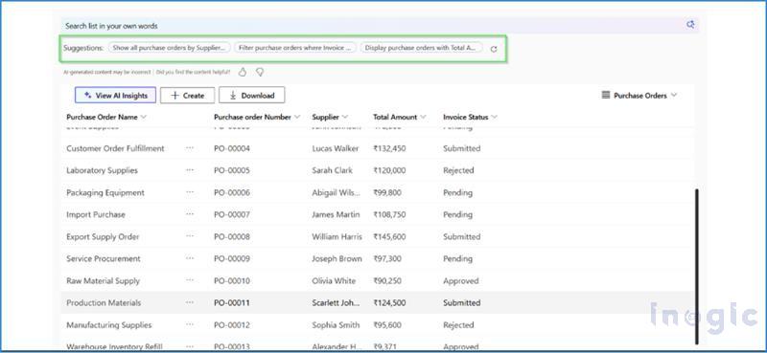Click the ₹90,250 total amount cell

click(x=387, y=280)
